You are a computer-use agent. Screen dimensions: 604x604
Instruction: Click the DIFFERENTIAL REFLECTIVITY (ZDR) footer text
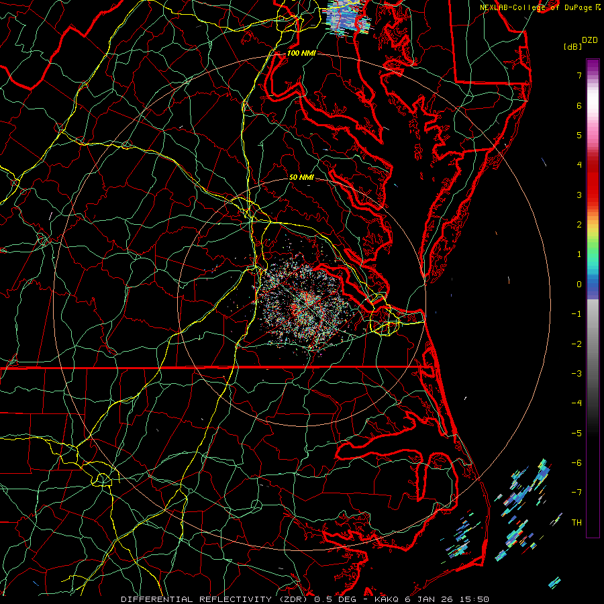pyautogui.click(x=215, y=599)
